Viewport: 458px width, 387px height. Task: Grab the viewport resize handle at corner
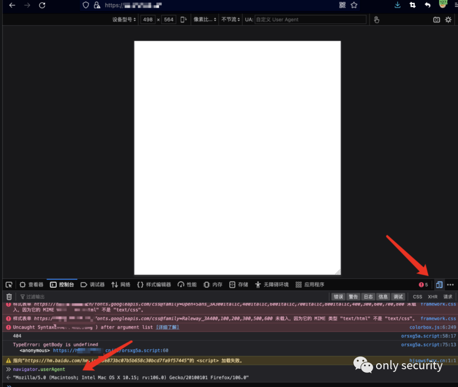338,272
